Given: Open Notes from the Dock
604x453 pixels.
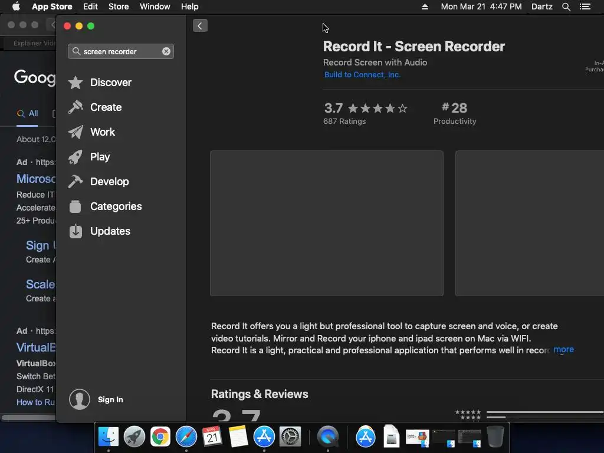Looking at the screenshot, I should (238, 436).
